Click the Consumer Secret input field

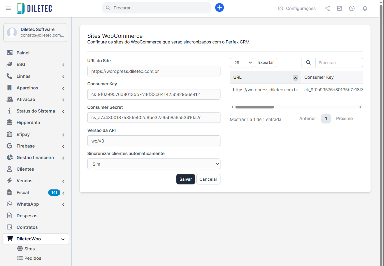[154, 118]
